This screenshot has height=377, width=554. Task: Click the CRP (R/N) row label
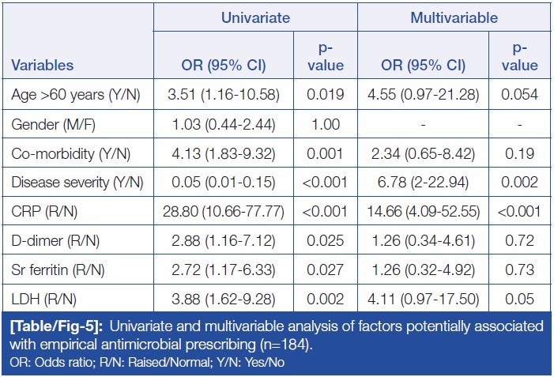(x=43, y=213)
